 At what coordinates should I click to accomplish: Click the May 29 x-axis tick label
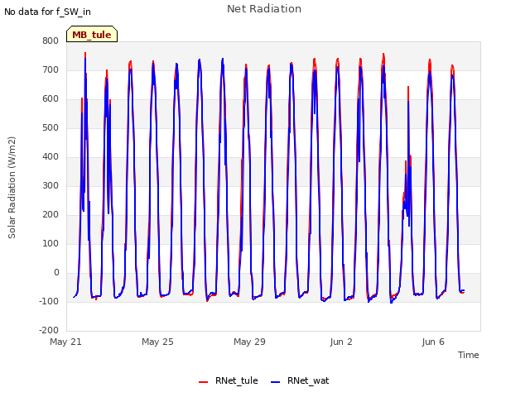tap(249, 342)
